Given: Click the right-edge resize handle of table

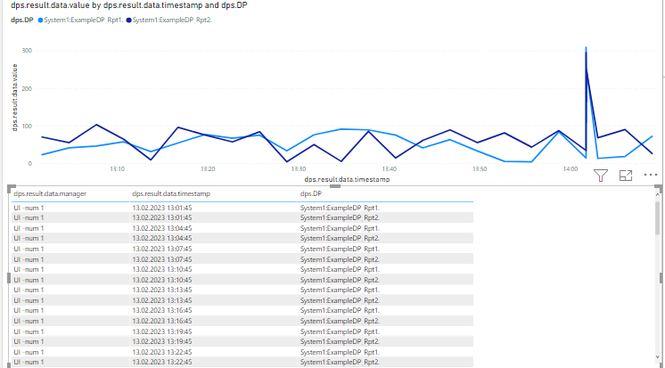Looking at the screenshot, I should (660, 277).
